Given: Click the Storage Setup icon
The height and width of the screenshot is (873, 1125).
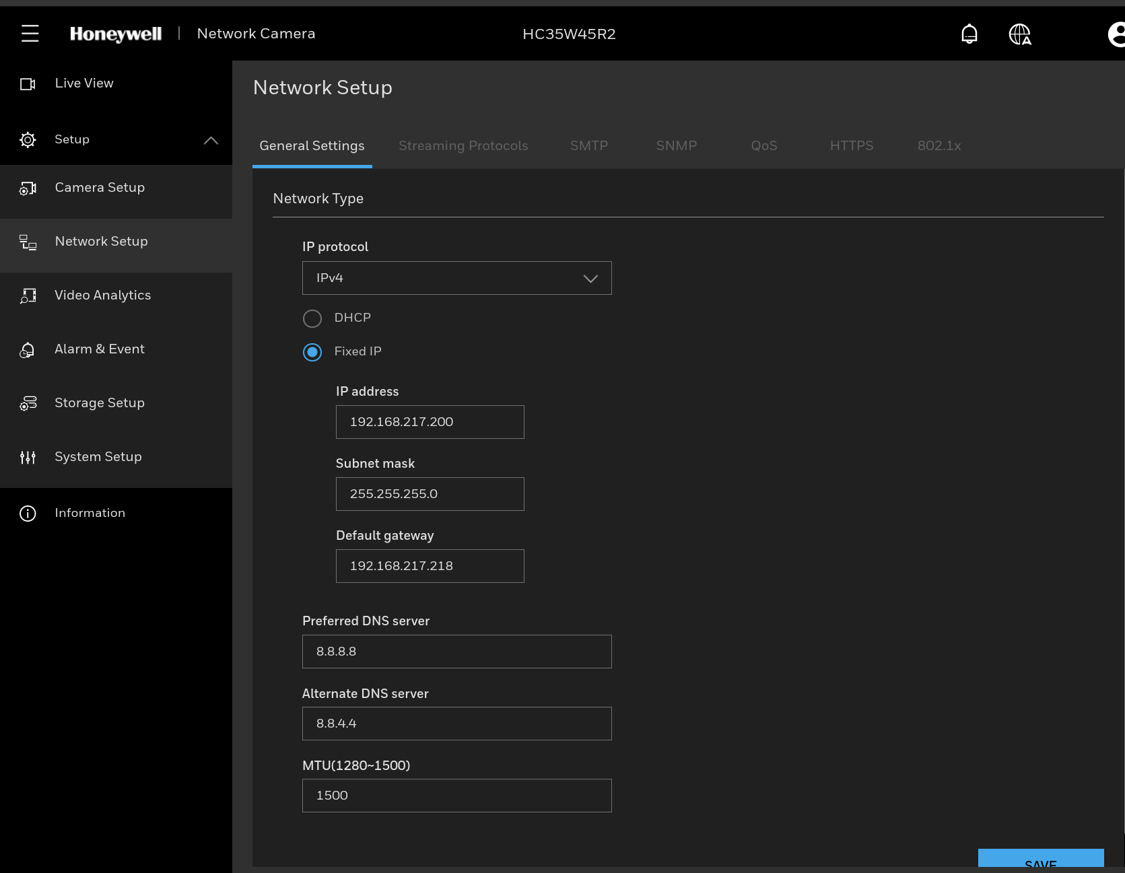Looking at the screenshot, I should click(x=28, y=403).
